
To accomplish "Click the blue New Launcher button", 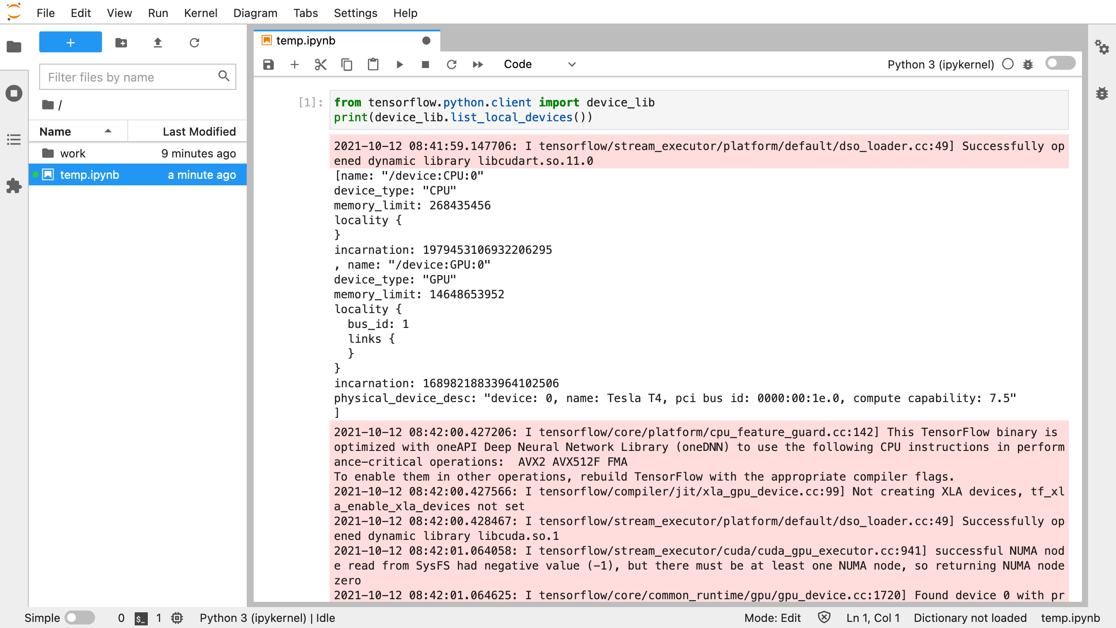I will [x=71, y=42].
